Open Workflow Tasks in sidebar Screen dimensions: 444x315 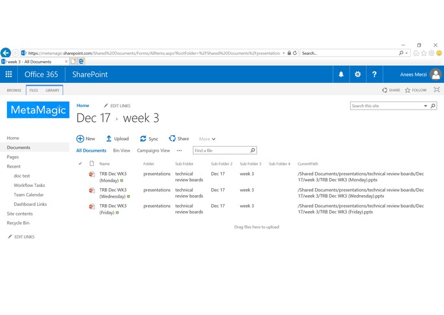29,186
